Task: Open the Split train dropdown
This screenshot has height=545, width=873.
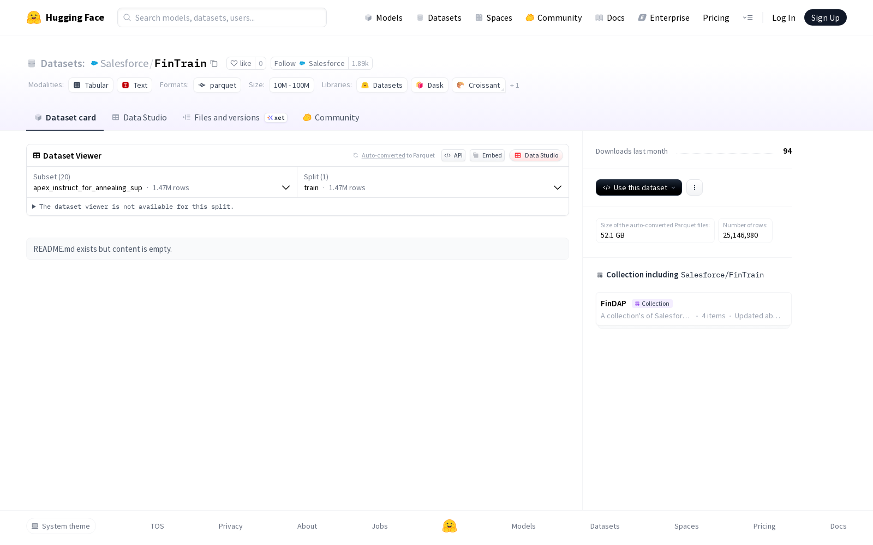Action: point(433,182)
